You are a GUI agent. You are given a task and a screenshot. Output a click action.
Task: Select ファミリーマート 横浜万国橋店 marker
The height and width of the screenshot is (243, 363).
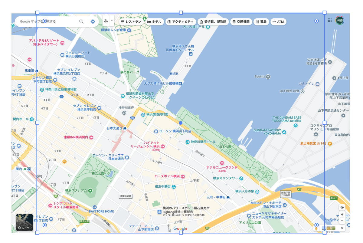[62, 55]
